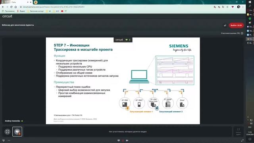Viewport: 254px width, 143px height.
Task: Click the circuit label atop the shared slide
Action: pyautogui.click(x=119, y=40)
